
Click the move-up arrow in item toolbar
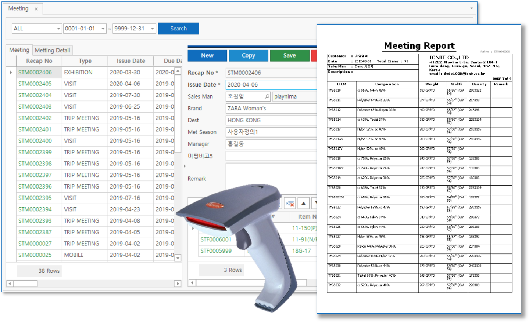click(x=303, y=203)
